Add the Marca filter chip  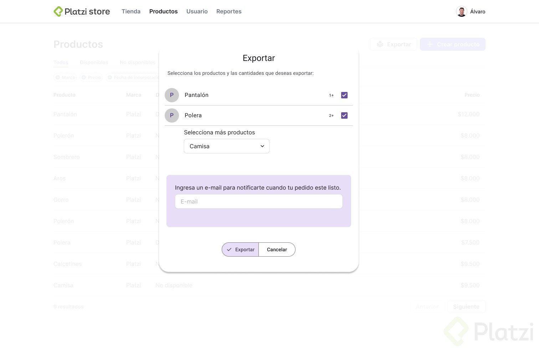(x=65, y=77)
